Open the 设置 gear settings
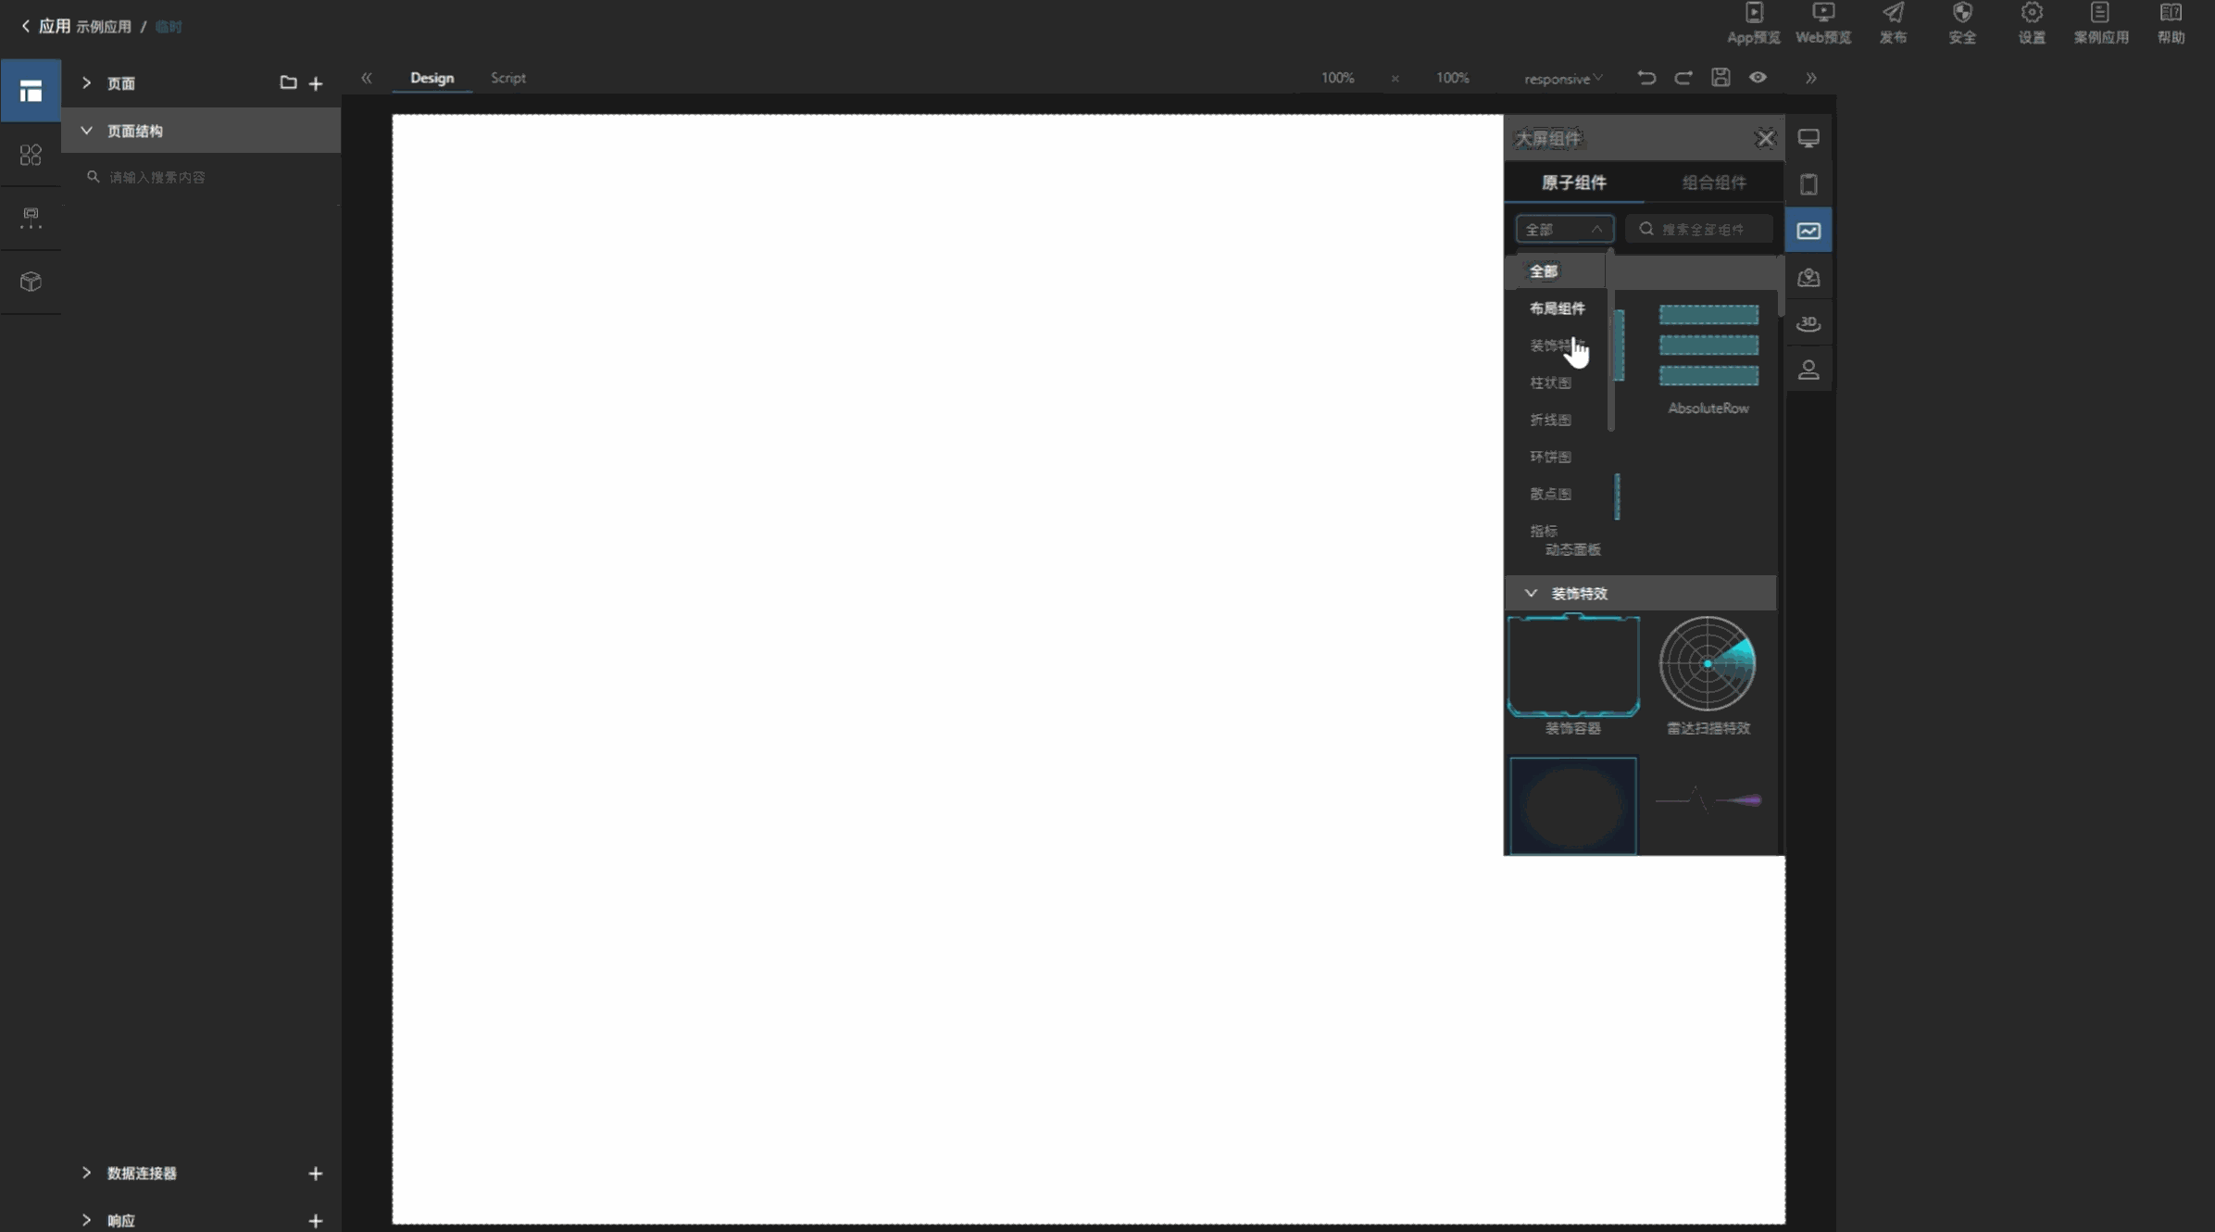 (2032, 23)
